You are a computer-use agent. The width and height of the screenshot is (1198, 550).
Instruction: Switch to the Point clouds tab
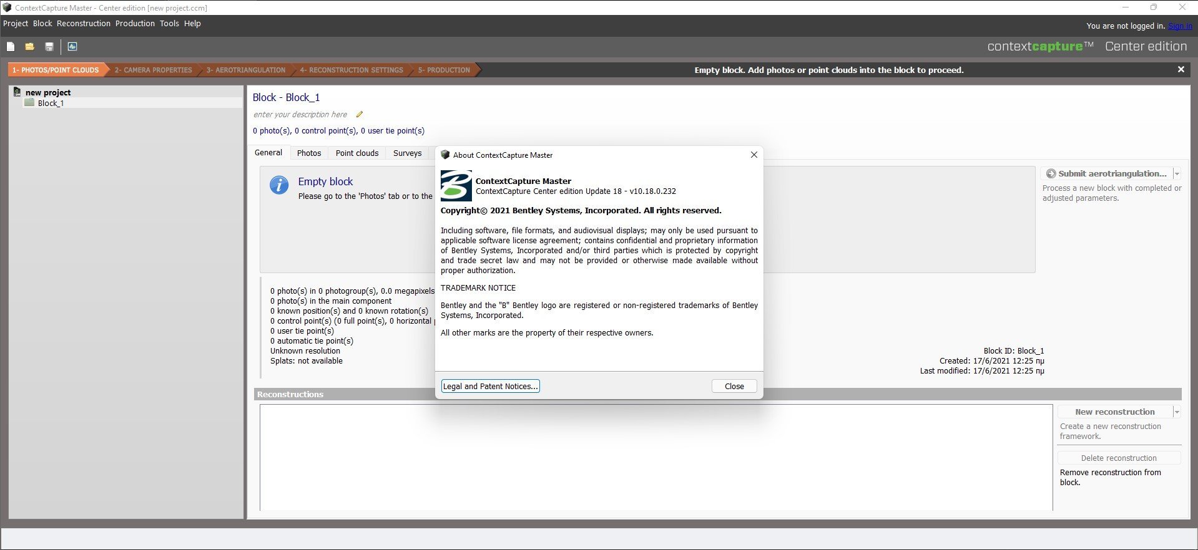[x=357, y=153]
